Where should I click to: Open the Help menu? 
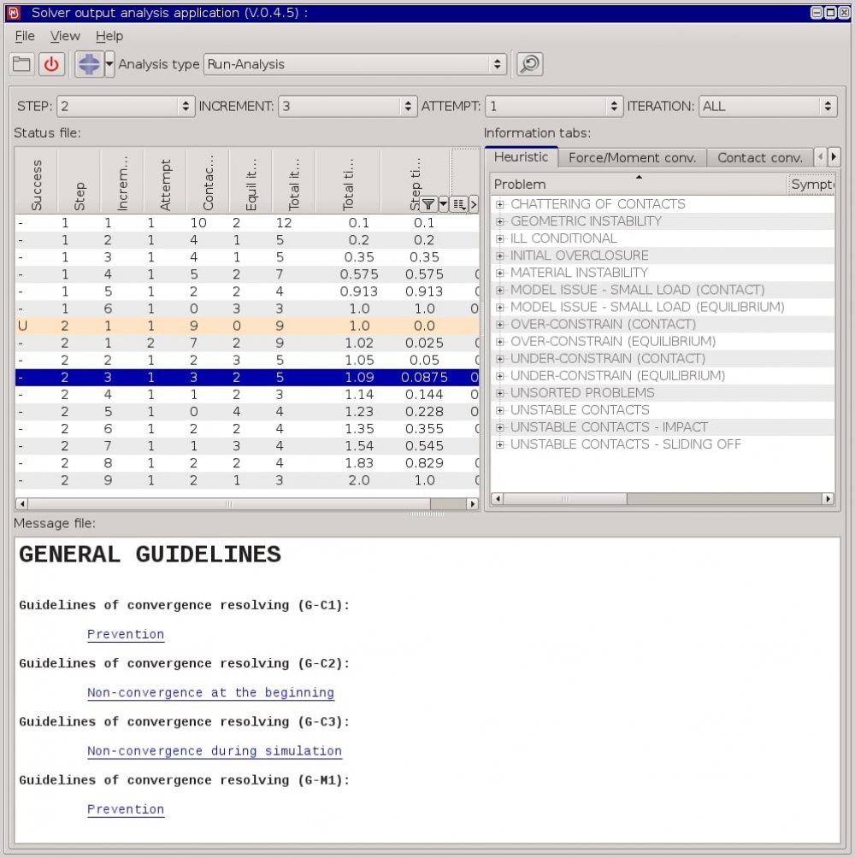pyautogui.click(x=109, y=36)
